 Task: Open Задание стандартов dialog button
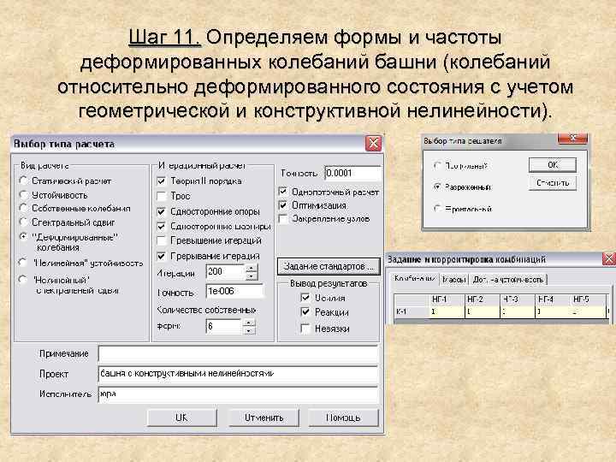[329, 266]
